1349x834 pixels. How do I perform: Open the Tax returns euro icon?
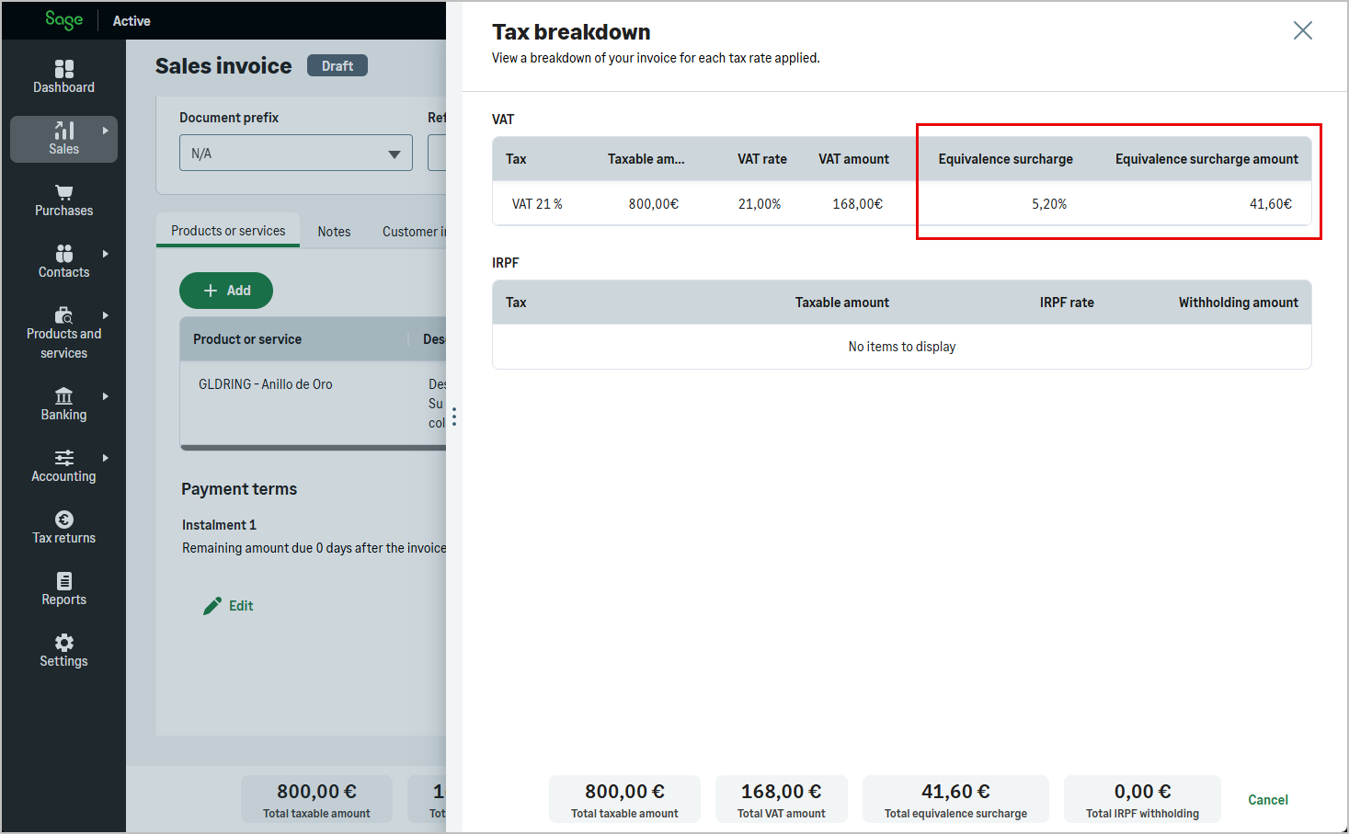click(64, 520)
